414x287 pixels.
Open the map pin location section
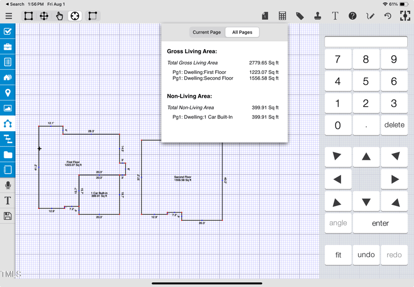point(8,93)
